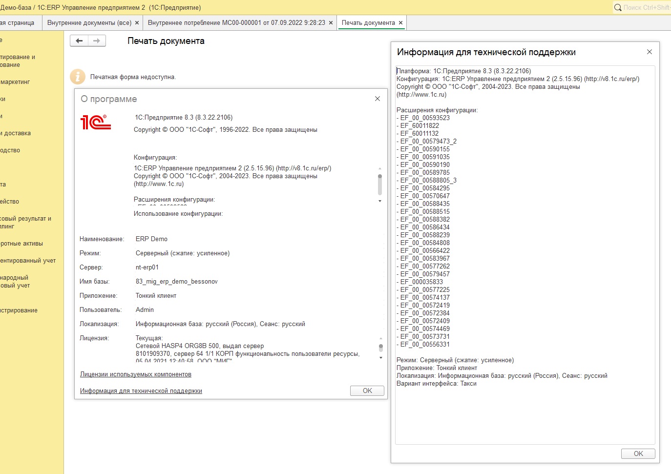The height and width of the screenshot is (474, 671).
Task: Click extension line 'EF_00_00588805_3'
Action: (x=426, y=181)
